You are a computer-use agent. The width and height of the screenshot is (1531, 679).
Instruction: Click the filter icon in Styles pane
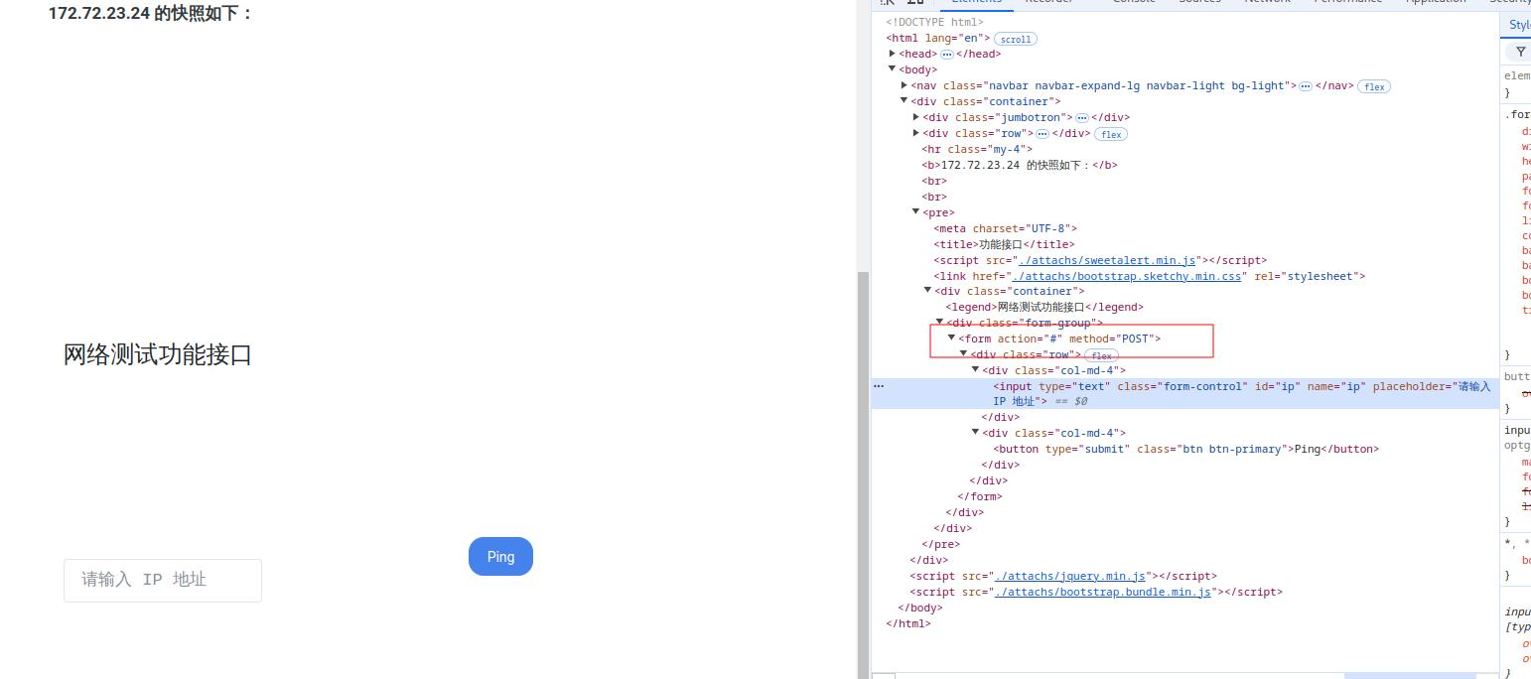point(1520,52)
